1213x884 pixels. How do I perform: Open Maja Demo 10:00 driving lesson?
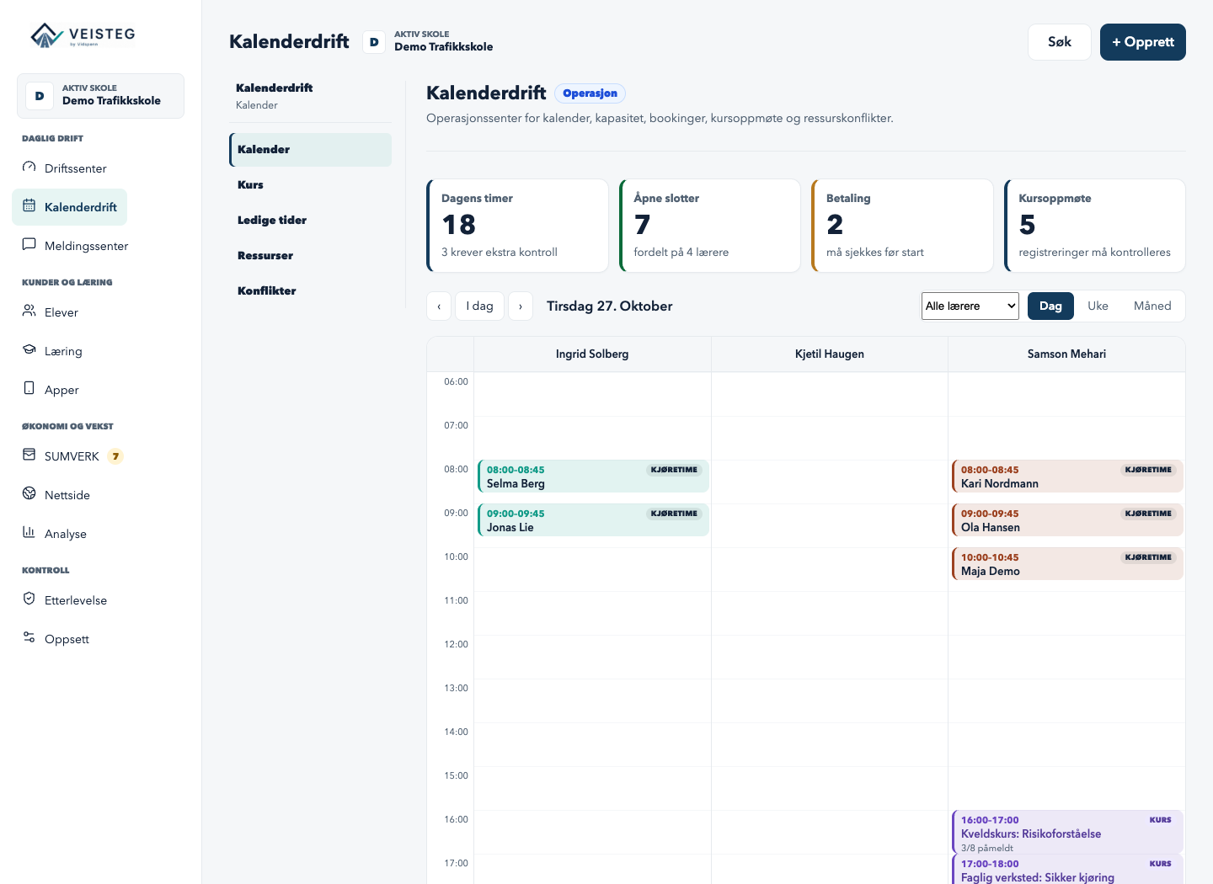(x=1067, y=564)
